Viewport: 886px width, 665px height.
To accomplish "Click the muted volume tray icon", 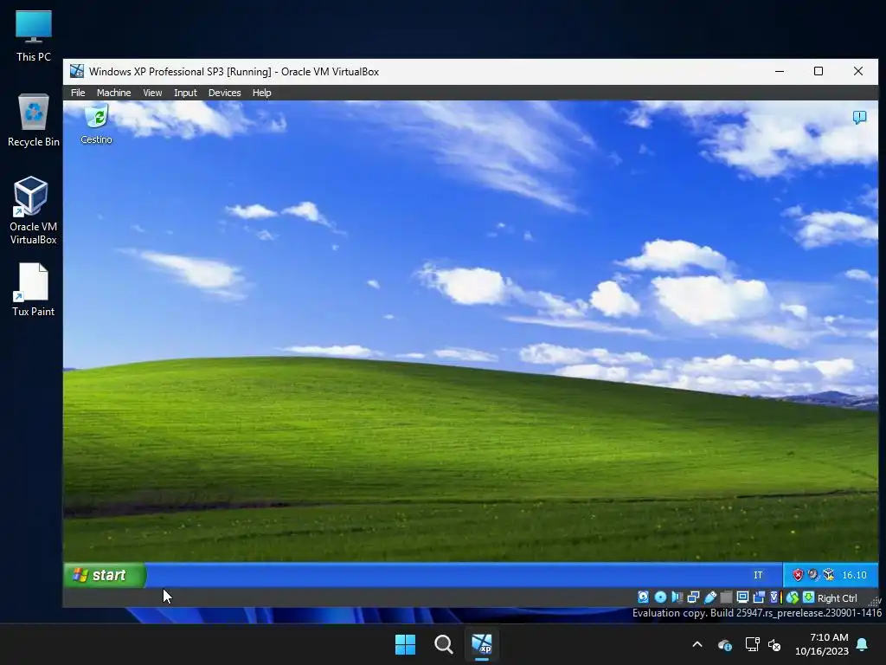I will tap(774, 644).
